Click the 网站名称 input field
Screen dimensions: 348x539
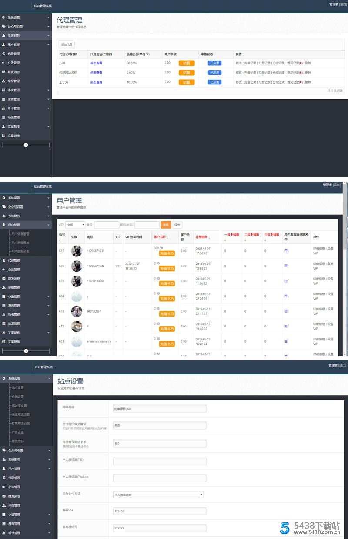pyautogui.click(x=159, y=408)
